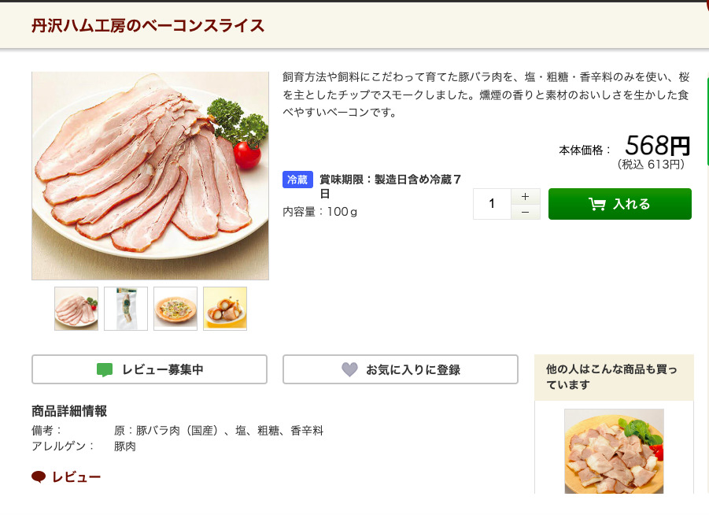The width and height of the screenshot is (709, 515).
Task: Click the 丹沢ハム工房のベーコンスライス page title
Action: coord(148,26)
